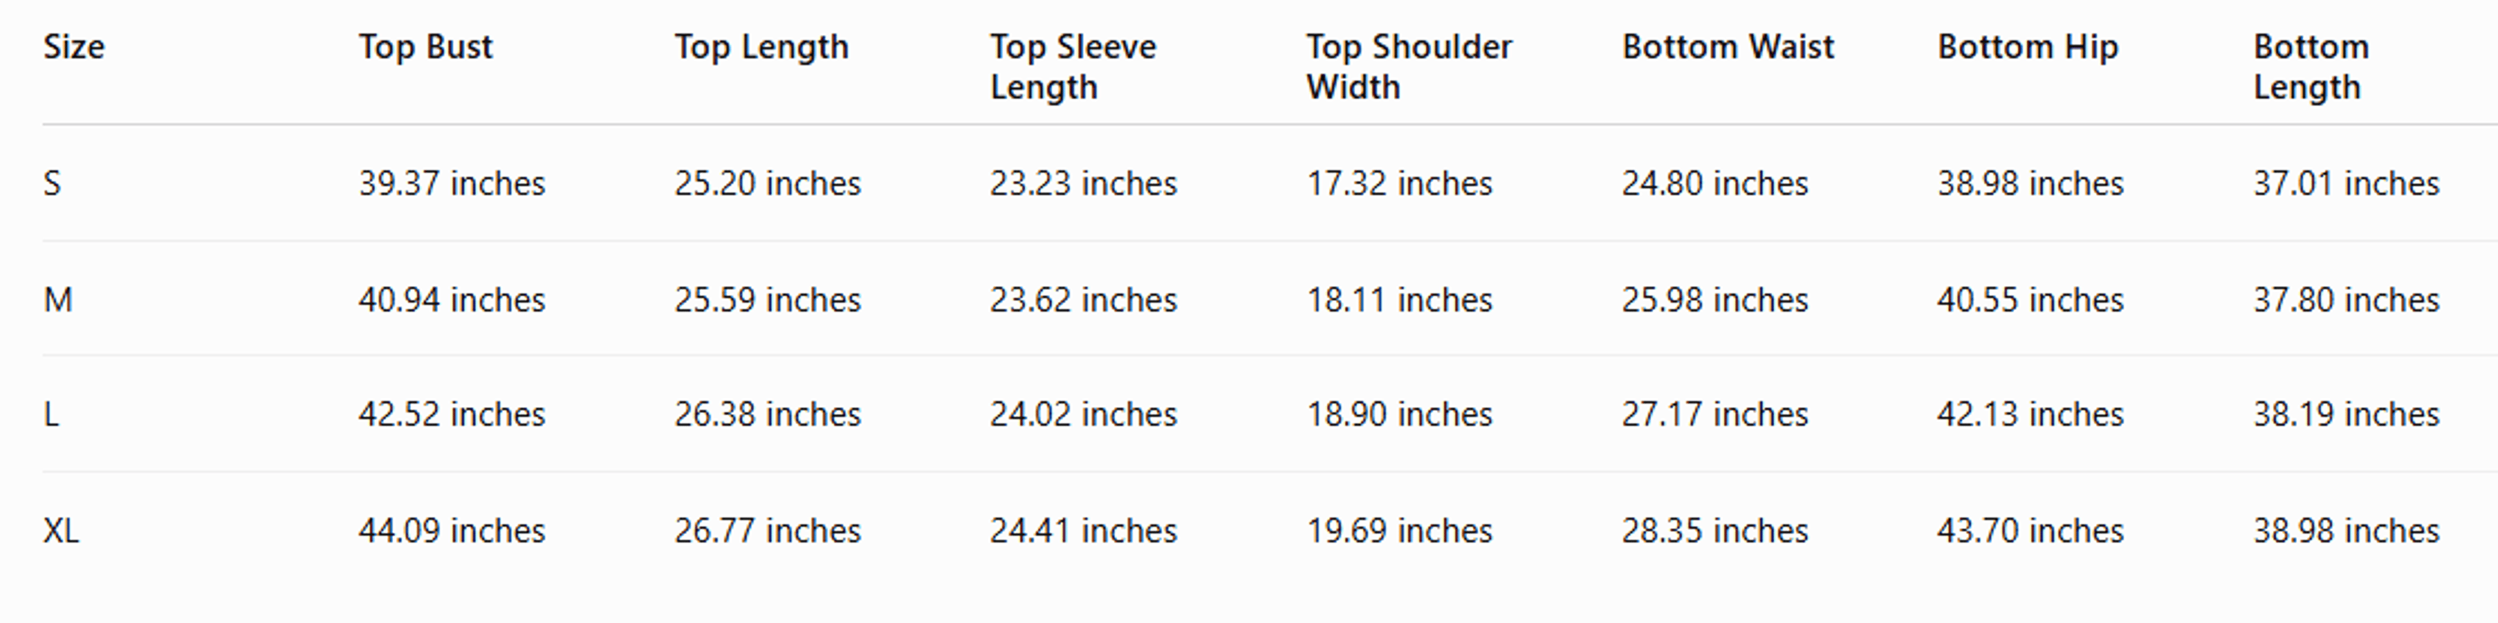Select the 44.09 inches bust cell
Viewport: 2498px width, 623px height.
(452, 531)
